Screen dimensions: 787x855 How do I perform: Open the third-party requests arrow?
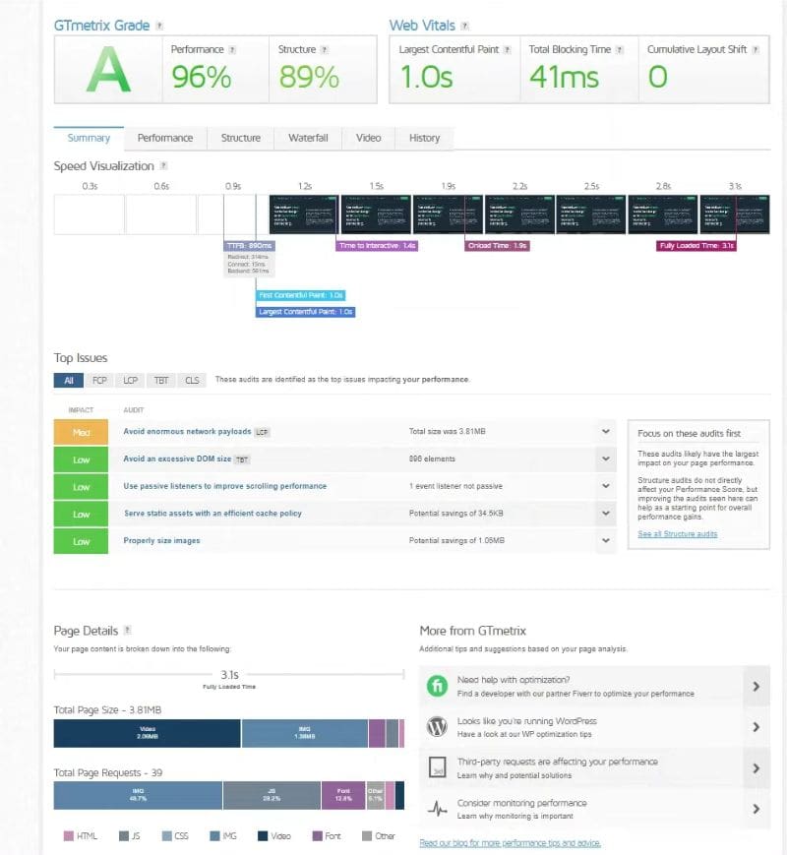click(757, 767)
